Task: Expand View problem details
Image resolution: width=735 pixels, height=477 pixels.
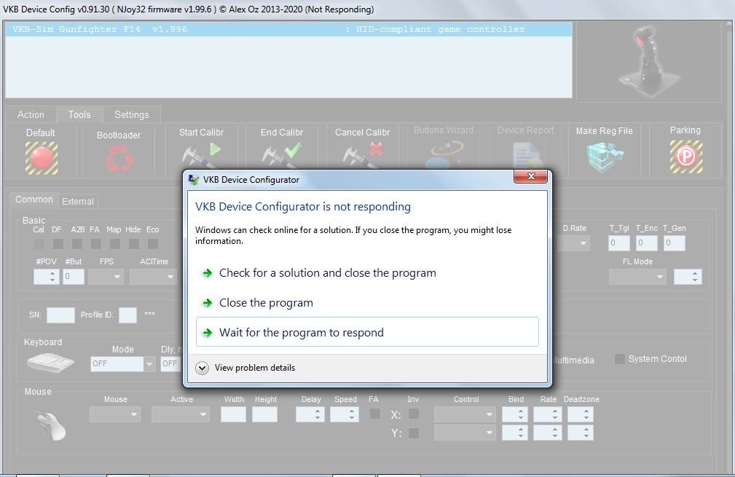Action: 203,368
